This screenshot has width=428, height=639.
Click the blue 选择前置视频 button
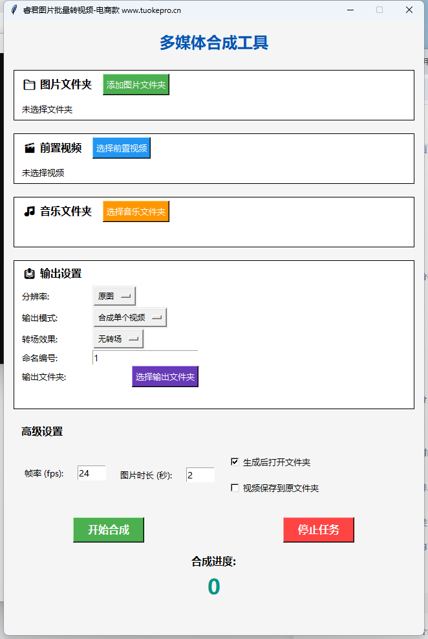122,148
